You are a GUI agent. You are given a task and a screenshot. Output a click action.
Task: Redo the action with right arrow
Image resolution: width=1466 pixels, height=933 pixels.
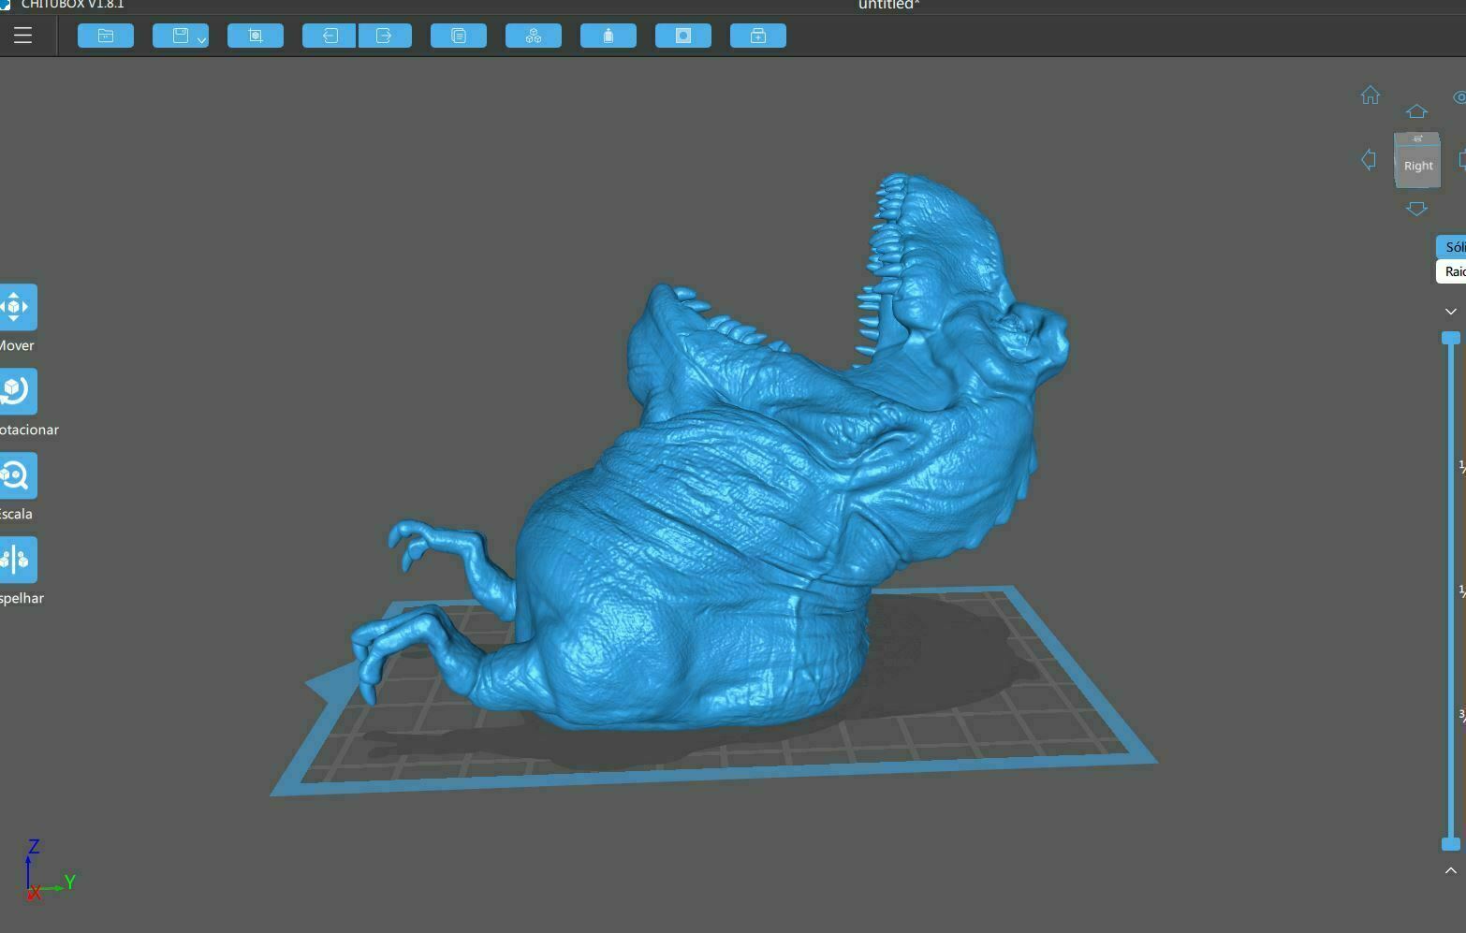[385, 36]
